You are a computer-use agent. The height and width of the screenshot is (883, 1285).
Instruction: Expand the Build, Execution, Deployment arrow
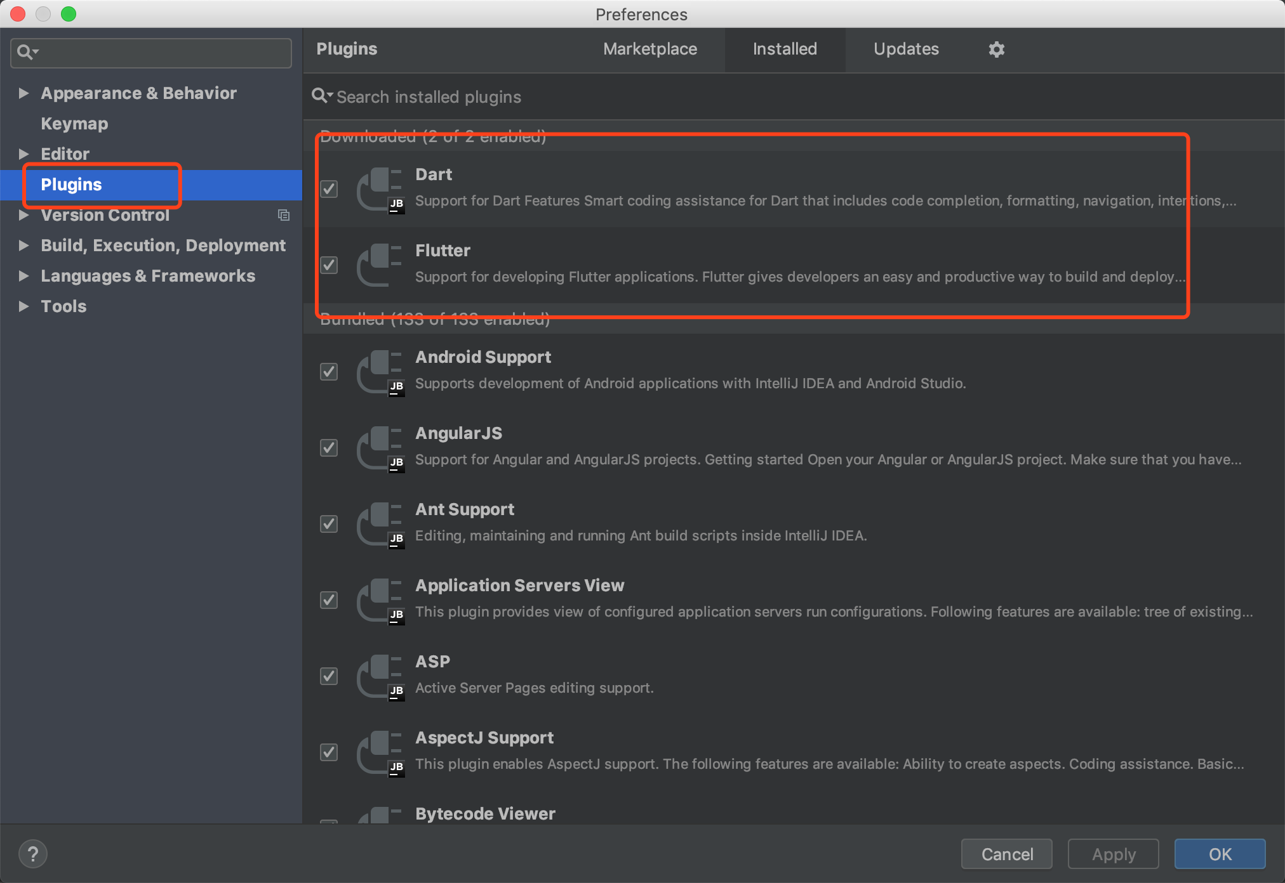pos(23,245)
